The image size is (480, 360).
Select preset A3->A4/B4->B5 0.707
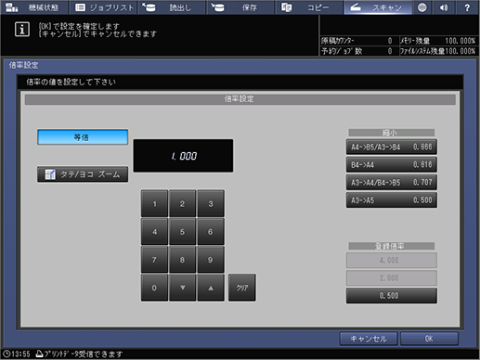click(x=392, y=182)
